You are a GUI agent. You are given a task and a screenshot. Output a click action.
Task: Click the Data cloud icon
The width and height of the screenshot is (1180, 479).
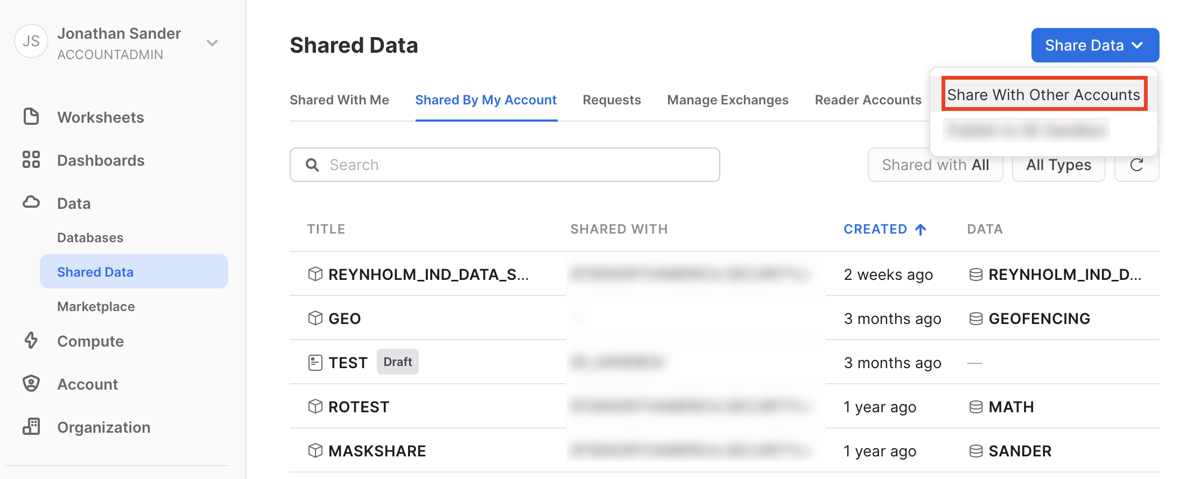[31, 202]
